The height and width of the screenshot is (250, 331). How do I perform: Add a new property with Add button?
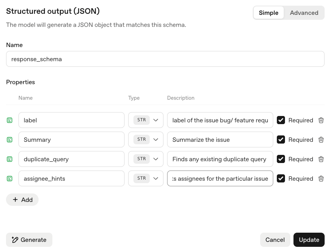(22, 200)
